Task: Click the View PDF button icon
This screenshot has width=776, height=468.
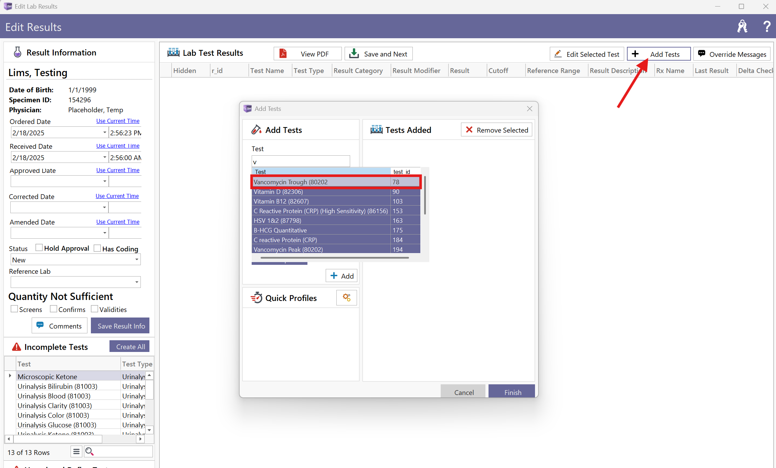Action: (283, 54)
